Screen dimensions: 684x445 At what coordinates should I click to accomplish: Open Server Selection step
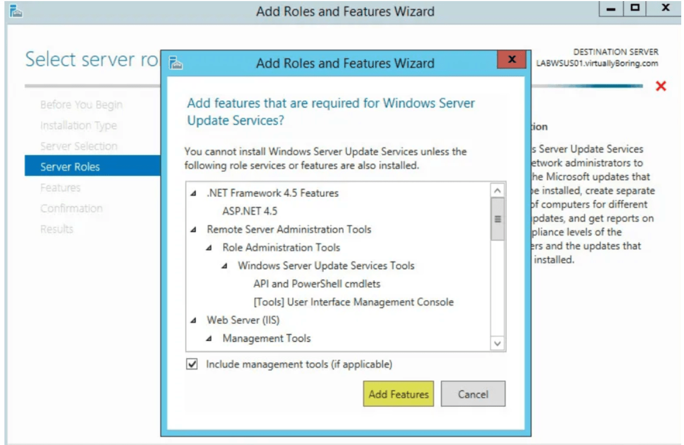(x=78, y=146)
